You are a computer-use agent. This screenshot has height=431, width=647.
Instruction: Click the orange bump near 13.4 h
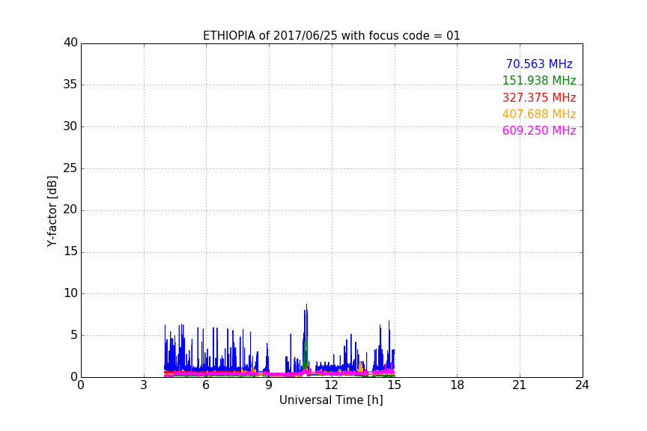point(361,367)
